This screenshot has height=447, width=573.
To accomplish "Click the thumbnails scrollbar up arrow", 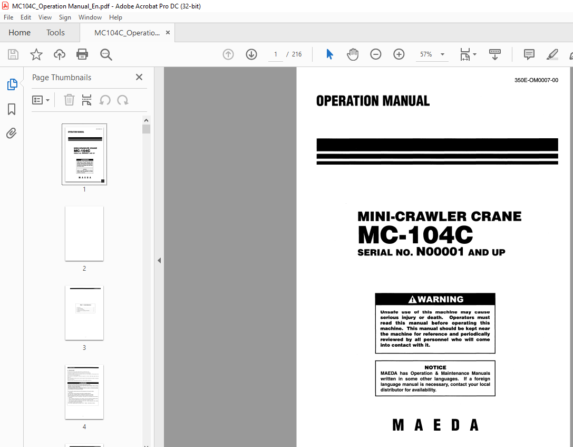I will coord(146,120).
